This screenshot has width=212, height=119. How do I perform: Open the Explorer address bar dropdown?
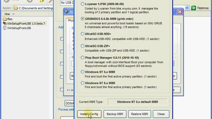(x=187, y=8)
